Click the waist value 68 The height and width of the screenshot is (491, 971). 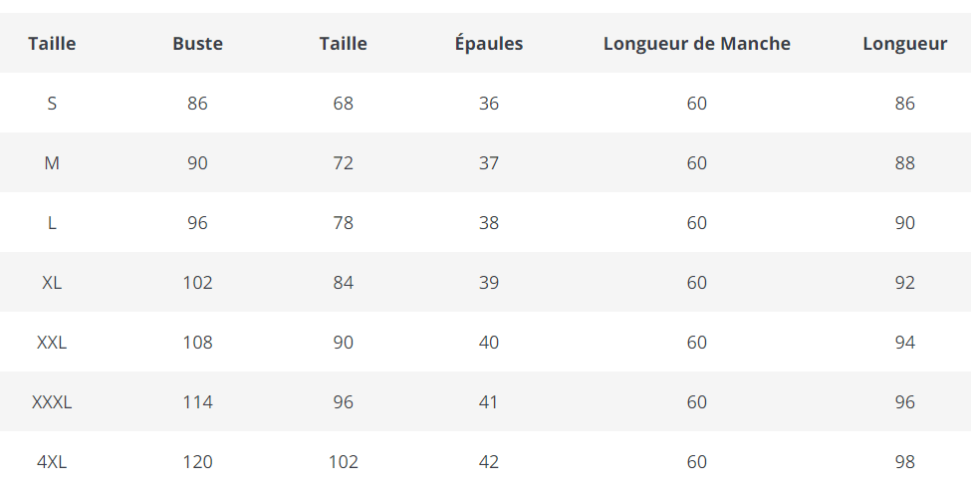tap(343, 103)
